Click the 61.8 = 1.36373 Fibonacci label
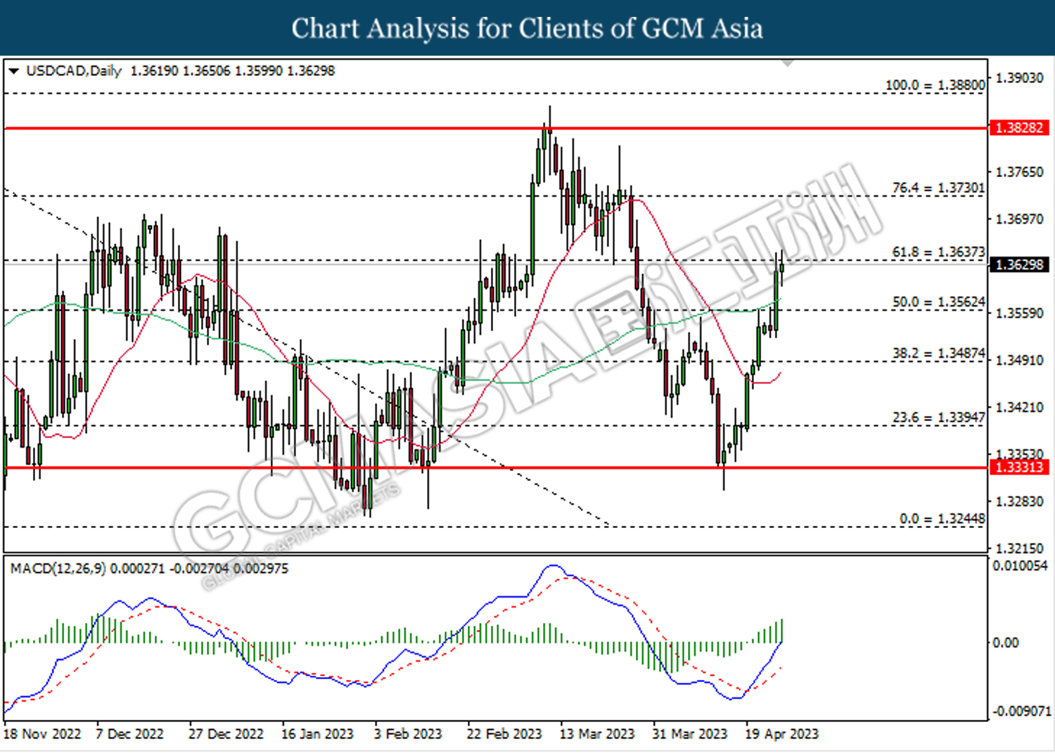1055x753 pixels. point(938,252)
